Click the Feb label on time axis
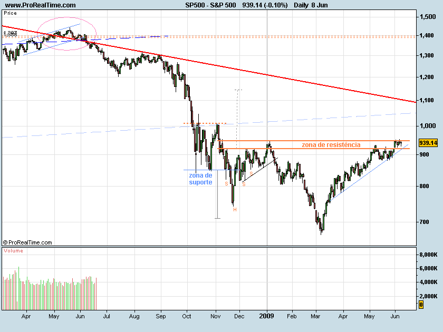Image resolution: width=443 pixels, height=332 pixels. pyautogui.click(x=292, y=316)
